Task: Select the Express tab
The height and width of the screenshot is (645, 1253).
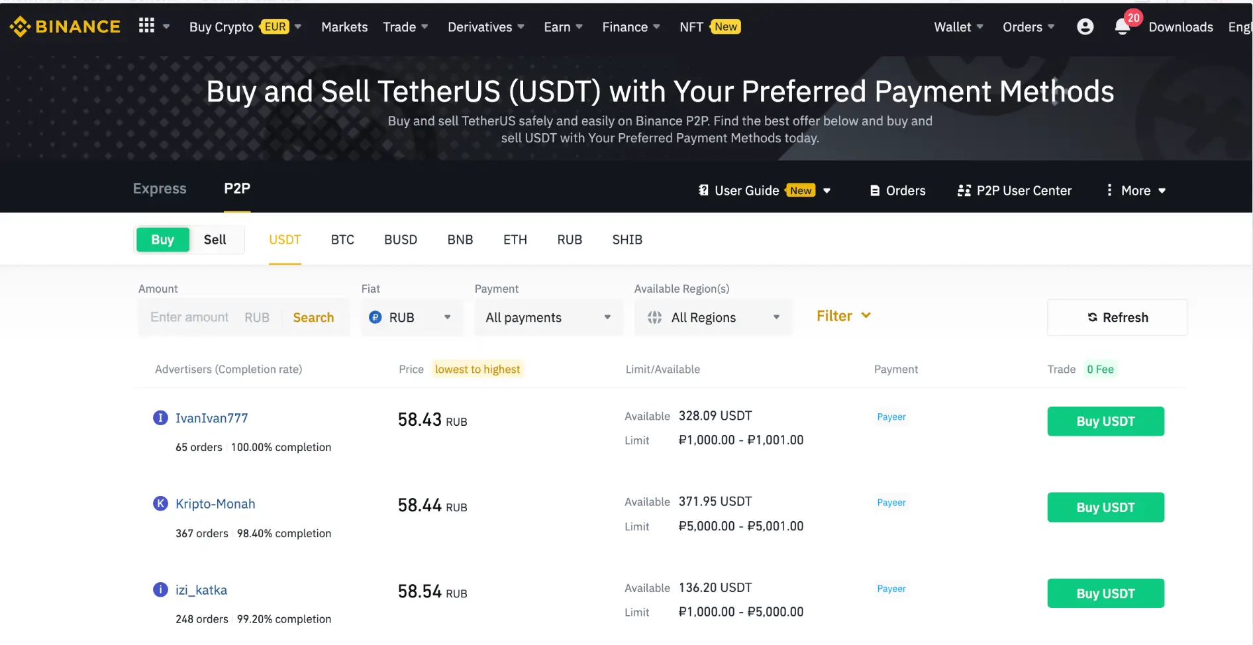Action: (160, 189)
